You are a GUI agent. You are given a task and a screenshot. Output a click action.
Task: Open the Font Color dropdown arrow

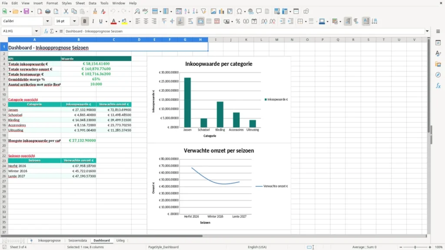[119, 22]
